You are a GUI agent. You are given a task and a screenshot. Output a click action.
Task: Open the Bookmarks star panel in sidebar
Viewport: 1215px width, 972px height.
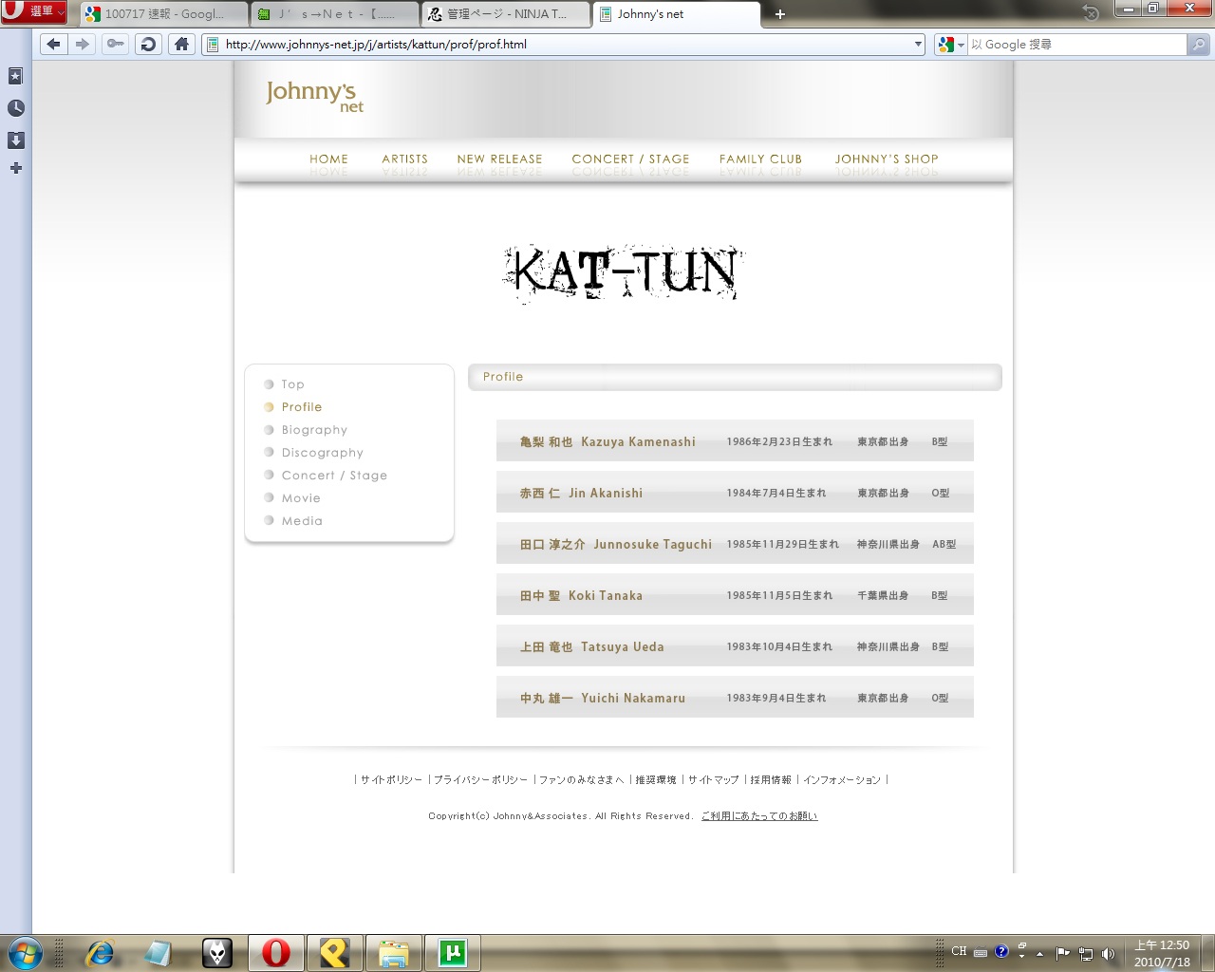[15, 76]
